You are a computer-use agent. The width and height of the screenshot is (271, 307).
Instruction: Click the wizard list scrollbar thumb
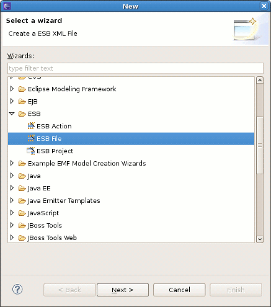(260, 145)
